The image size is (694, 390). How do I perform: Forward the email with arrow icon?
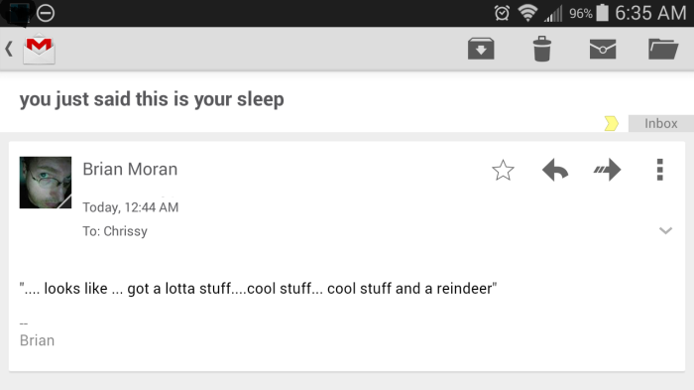click(607, 170)
